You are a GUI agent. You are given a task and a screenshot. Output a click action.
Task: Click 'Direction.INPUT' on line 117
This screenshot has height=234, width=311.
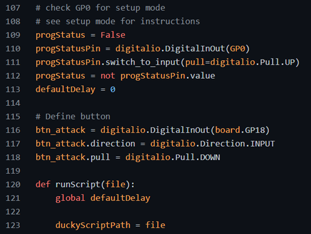[x=237, y=144]
